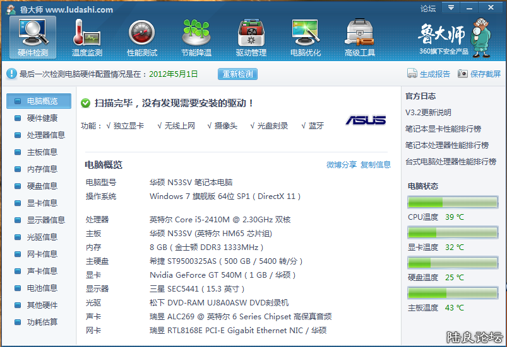This screenshot has width=507, height=347.
Task: Open the 驱动管理 driver management icon
Action: click(251, 33)
